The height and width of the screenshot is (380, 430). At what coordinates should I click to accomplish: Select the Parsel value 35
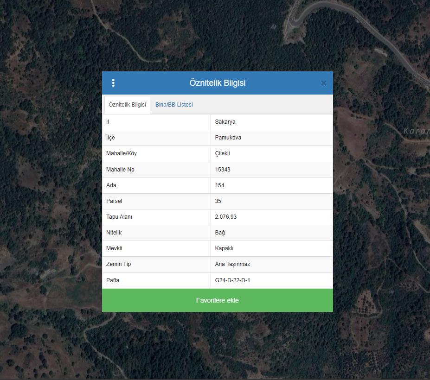[x=218, y=201]
